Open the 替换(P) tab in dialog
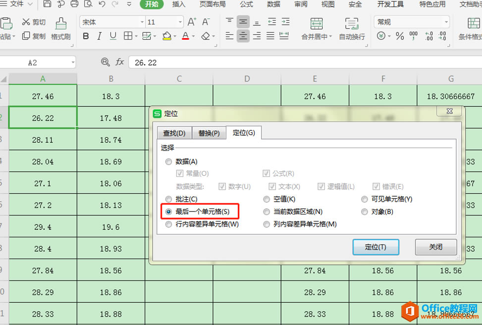This screenshot has width=482, height=325. pos(209,133)
